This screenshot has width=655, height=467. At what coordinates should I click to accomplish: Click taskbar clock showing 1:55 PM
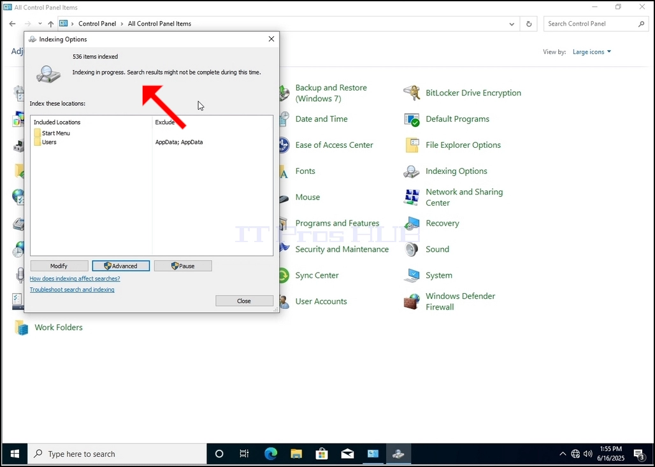[x=611, y=454]
